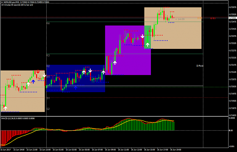
Task: Click the D Pivot label
Action: (x=200, y=66)
